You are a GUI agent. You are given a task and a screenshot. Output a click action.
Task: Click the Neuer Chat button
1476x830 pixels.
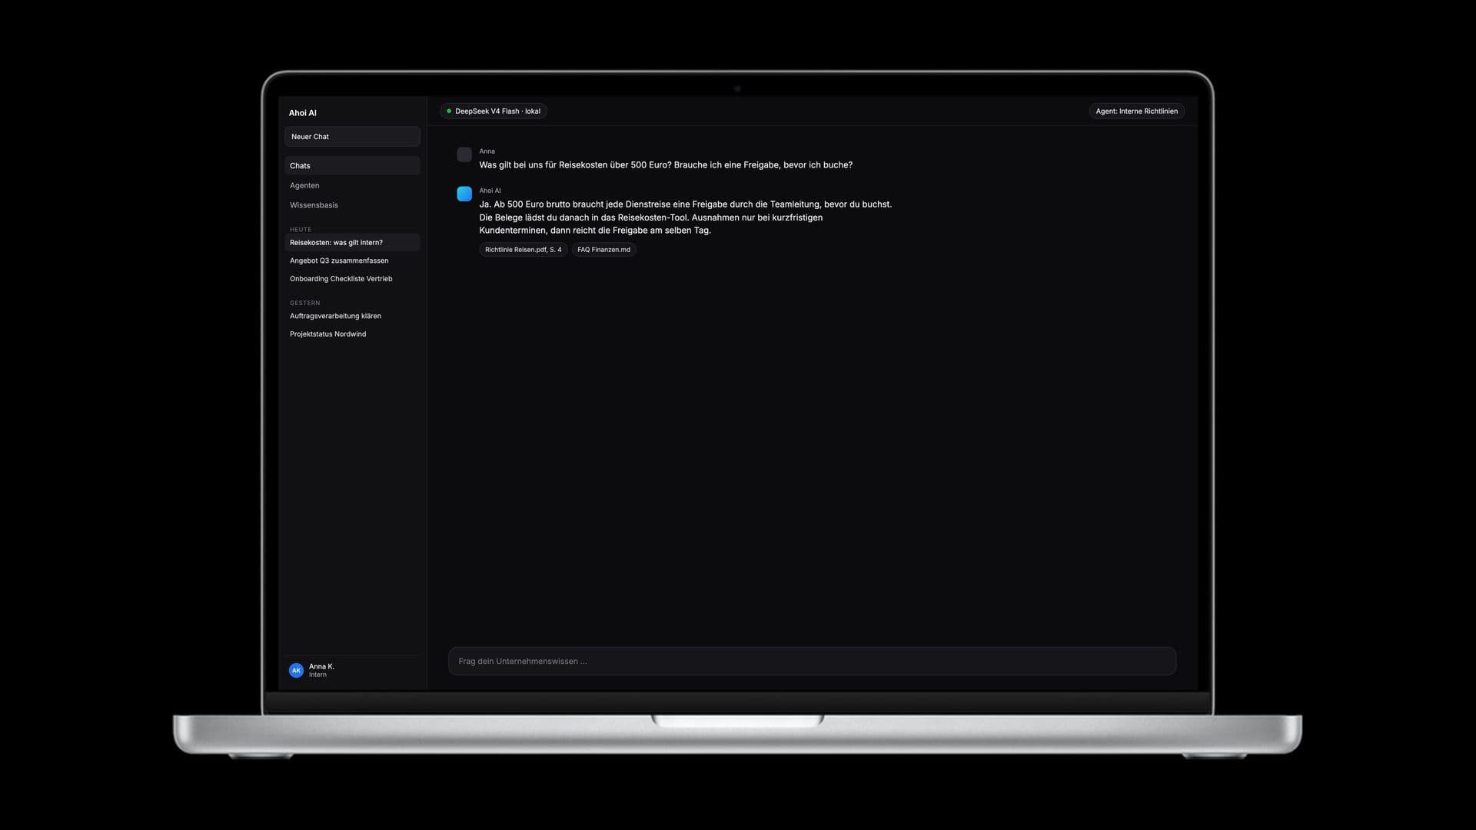(x=352, y=137)
